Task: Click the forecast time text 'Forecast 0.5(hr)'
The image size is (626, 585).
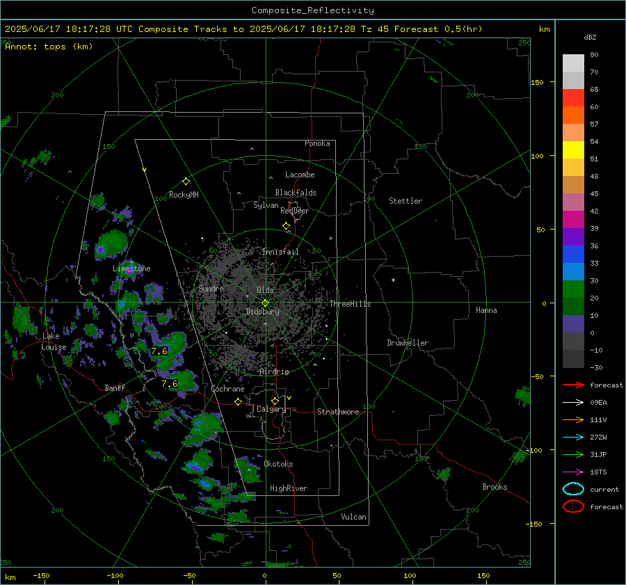Action: [438, 29]
